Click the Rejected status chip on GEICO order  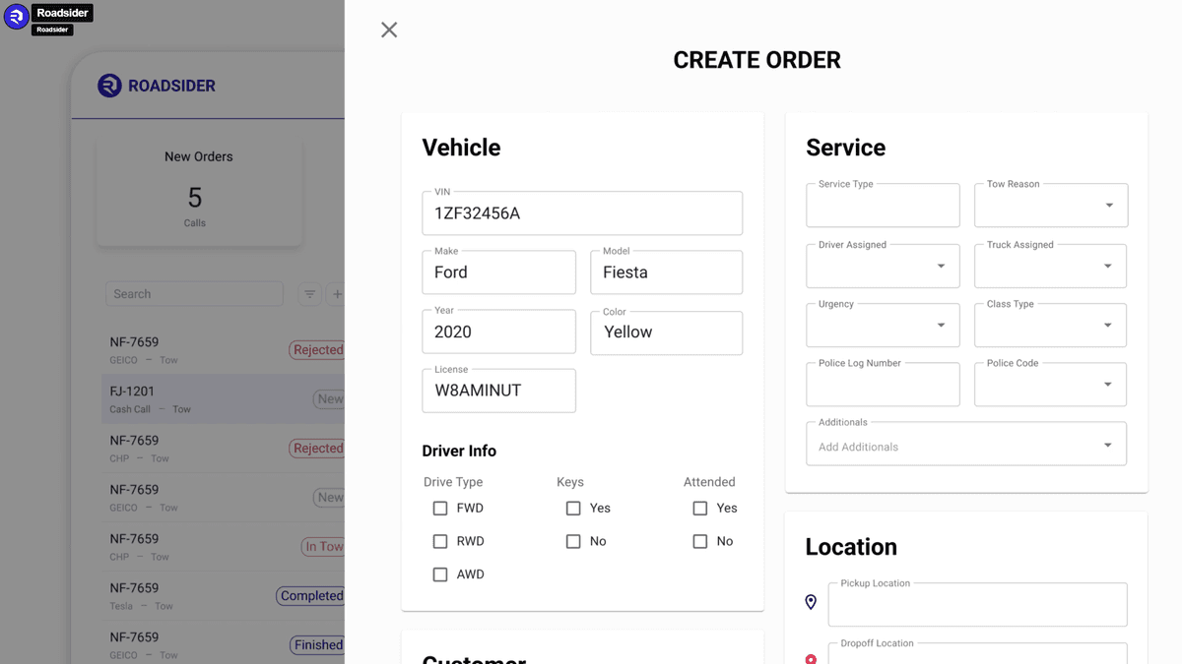click(x=317, y=350)
